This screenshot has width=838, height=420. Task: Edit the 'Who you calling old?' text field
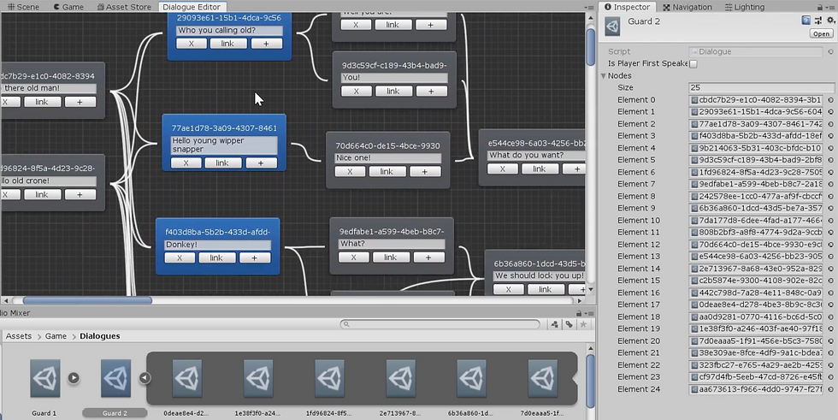pos(229,31)
